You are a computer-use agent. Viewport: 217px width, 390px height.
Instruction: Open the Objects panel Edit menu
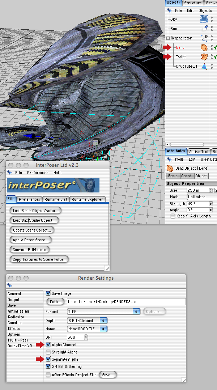[190, 10]
